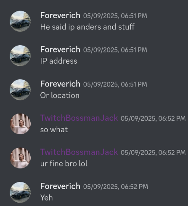This screenshot has width=188, height=206.
Task: Click the Foreverich username above "IP address"
Action: (60, 49)
